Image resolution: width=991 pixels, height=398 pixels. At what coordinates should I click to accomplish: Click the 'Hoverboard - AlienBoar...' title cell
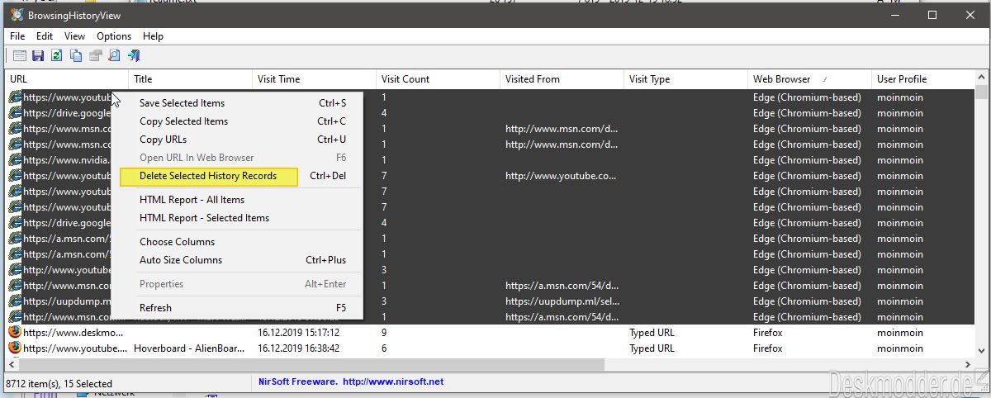[189, 348]
